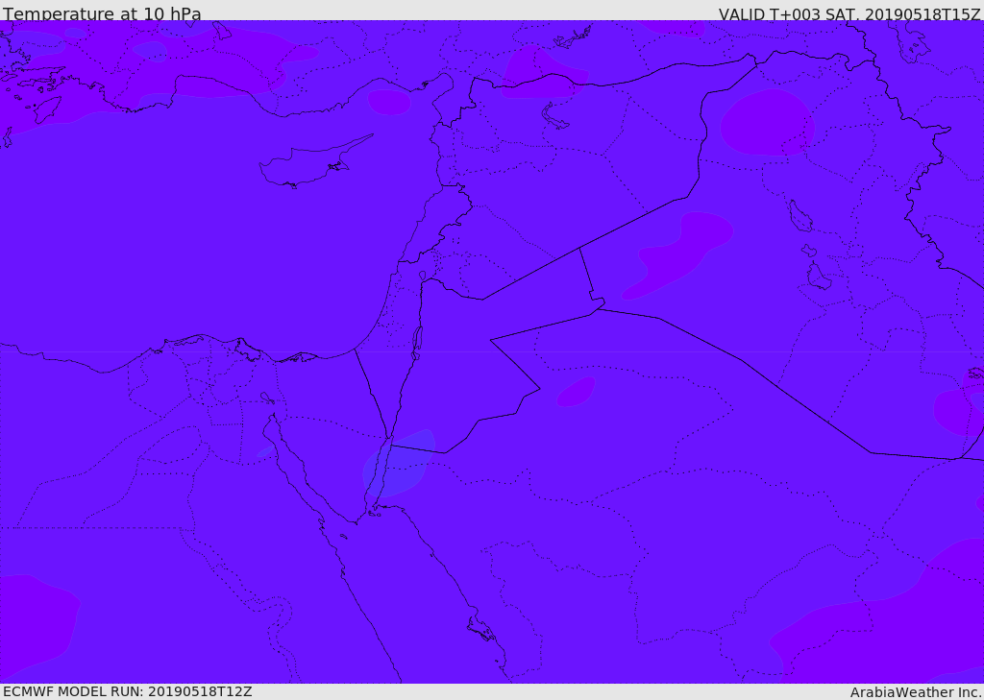Click the 'Temperature at 10 hPa' title text
This screenshot has height=700, width=984.
pos(102,12)
